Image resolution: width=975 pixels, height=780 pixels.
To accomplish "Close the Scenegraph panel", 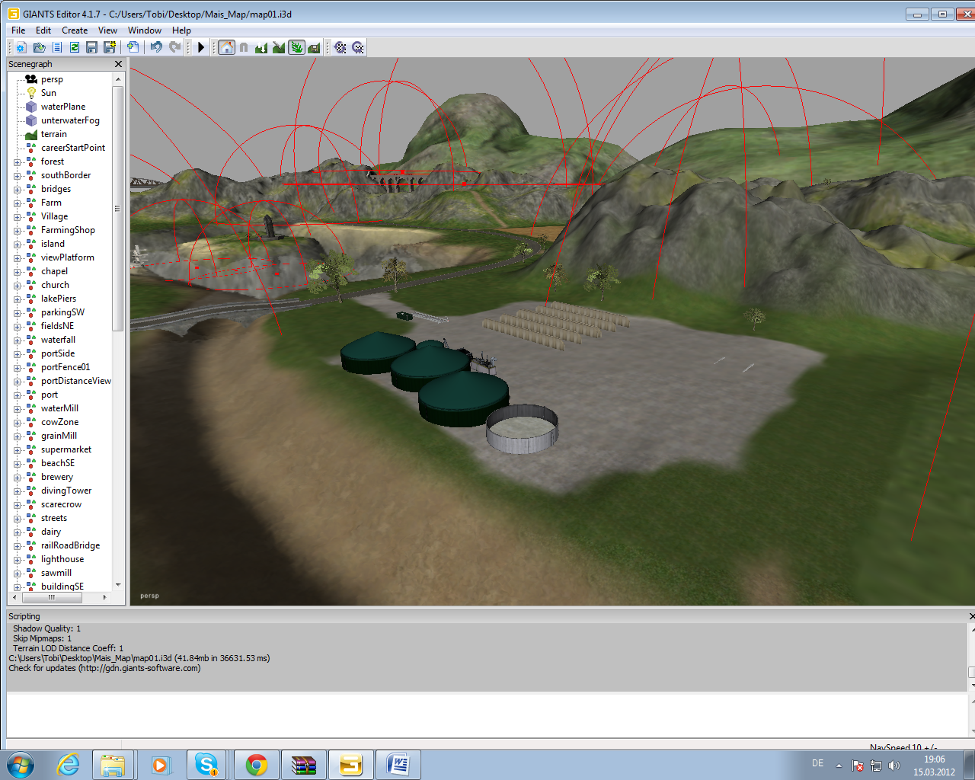I will pyautogui.click(x=118, y=64).
